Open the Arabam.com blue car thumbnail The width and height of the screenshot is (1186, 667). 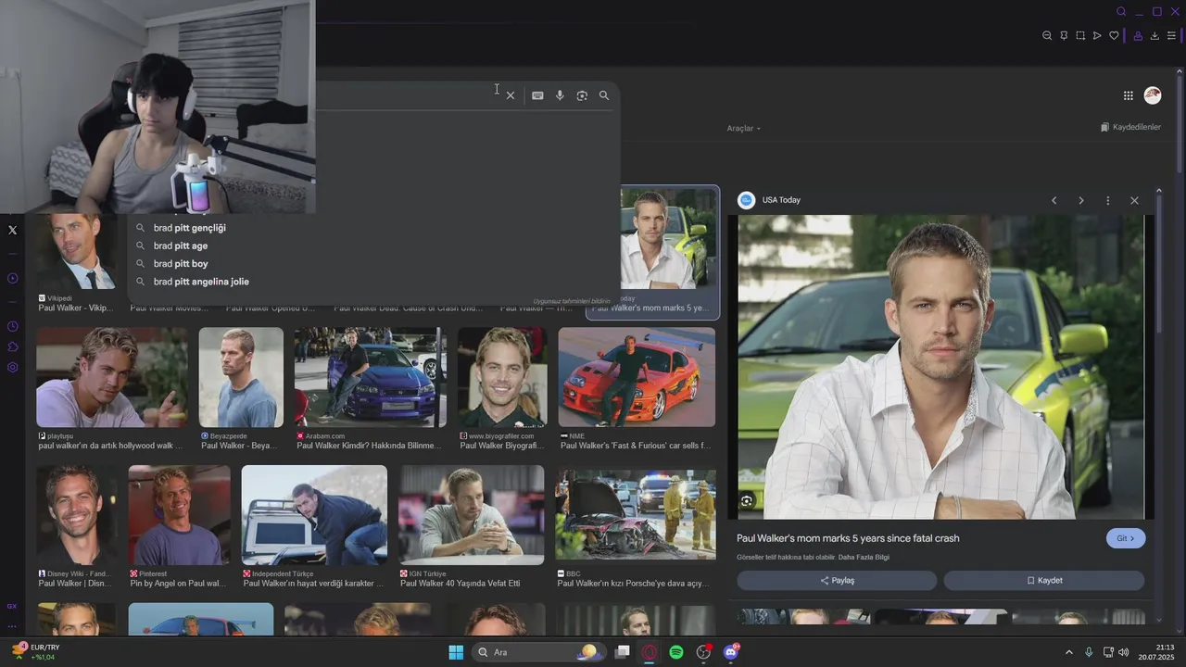[371, 377]
